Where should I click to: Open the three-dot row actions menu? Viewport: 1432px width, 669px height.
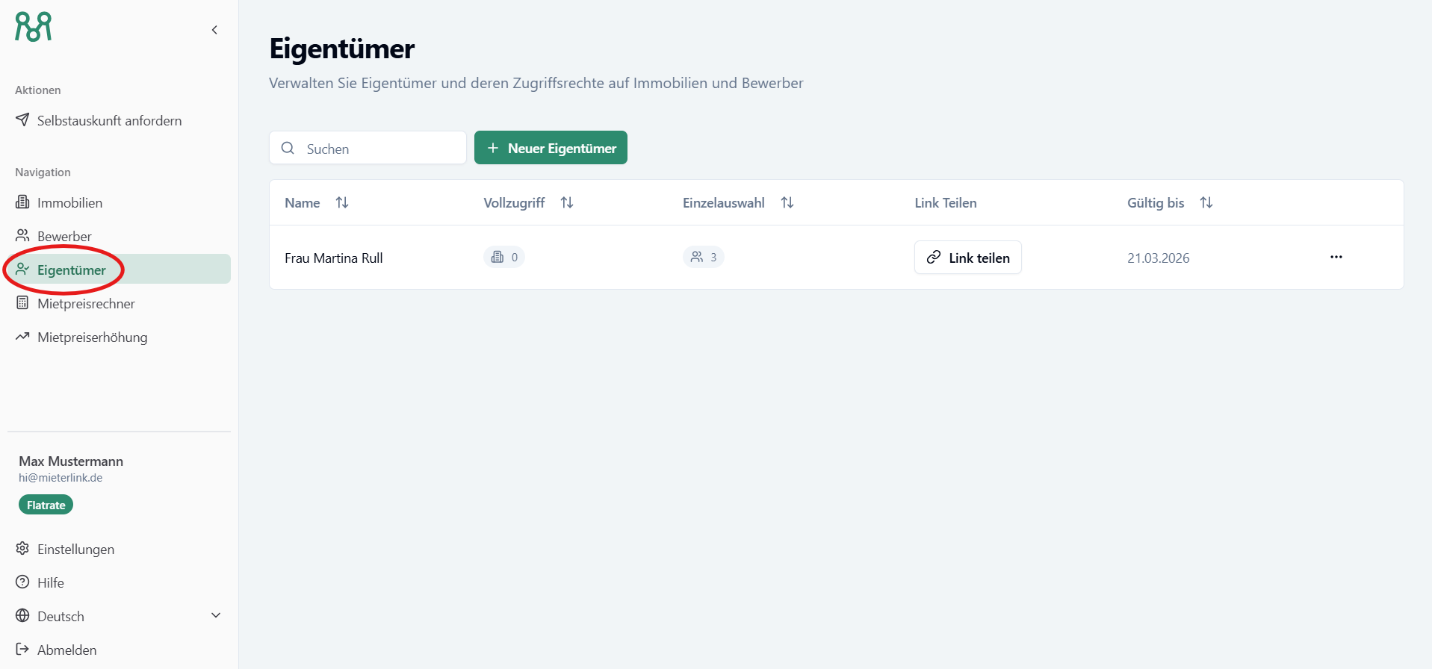(x=1336, y=258)
